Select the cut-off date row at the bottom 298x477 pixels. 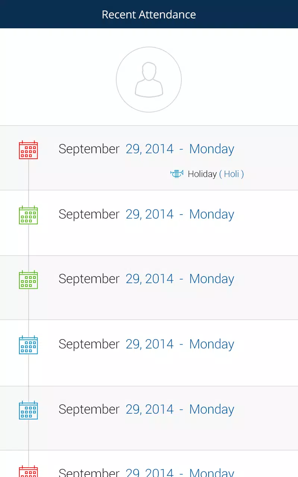click(x=146, y=472)
